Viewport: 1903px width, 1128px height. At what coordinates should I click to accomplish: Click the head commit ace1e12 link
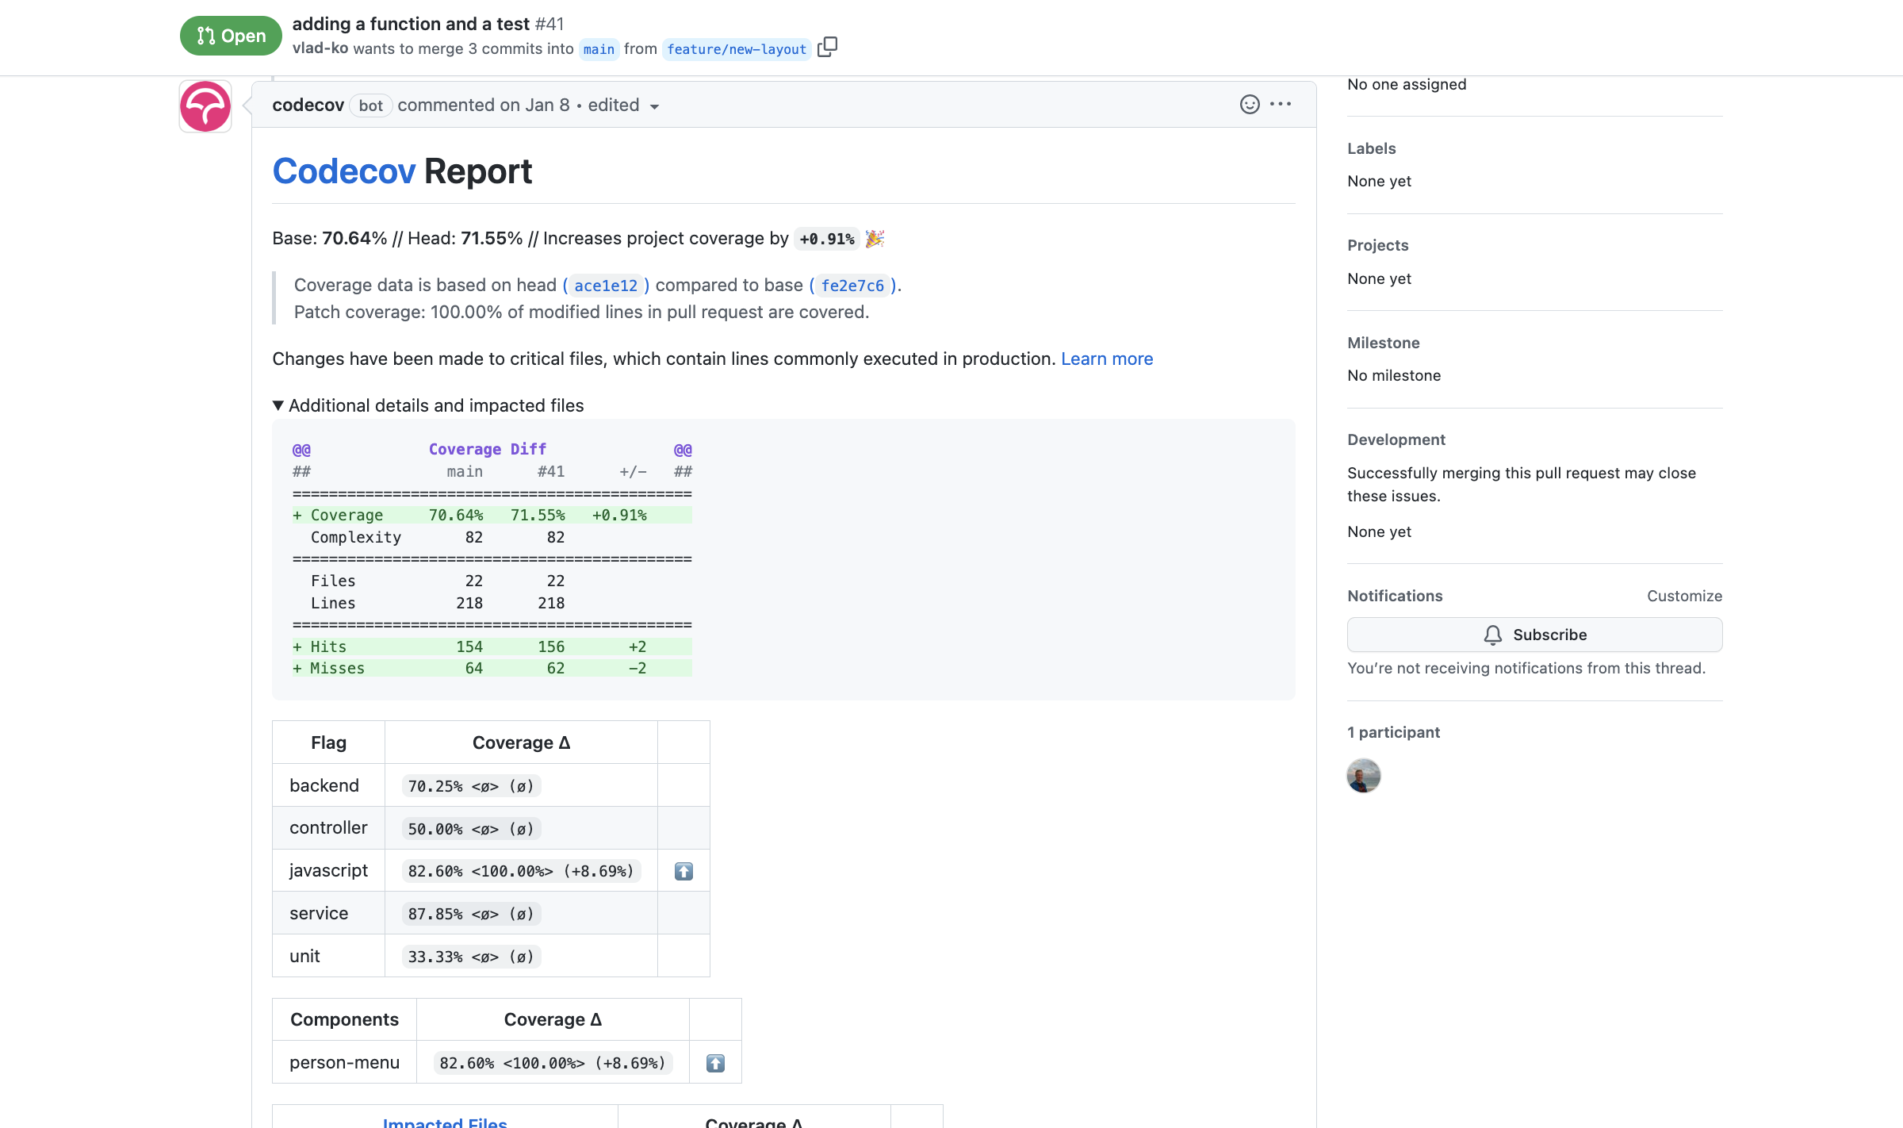tap(605, 285)
